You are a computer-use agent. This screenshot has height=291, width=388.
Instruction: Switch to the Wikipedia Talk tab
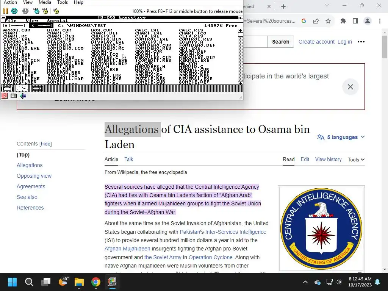click(129, 160)
